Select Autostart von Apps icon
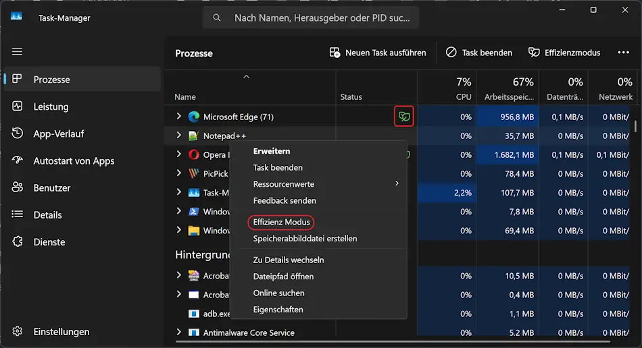This screenshot has width=642, height=348. (17, 160)
